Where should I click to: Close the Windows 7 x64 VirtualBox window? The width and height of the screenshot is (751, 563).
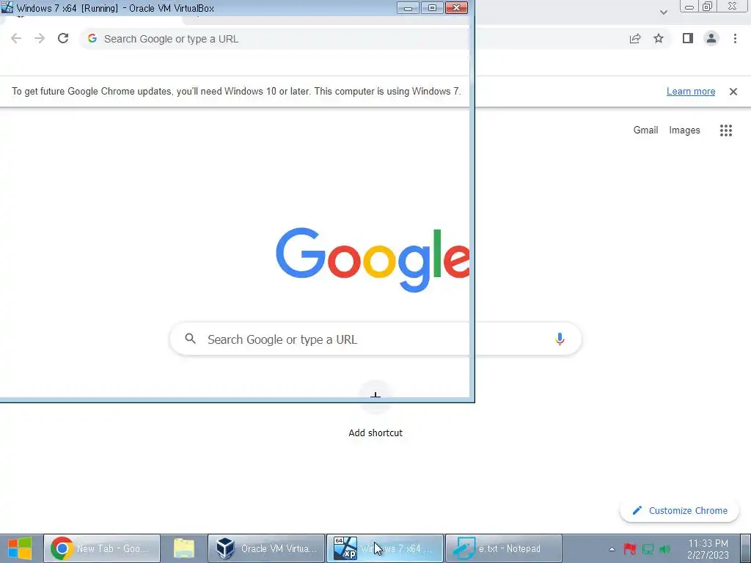coord(456,7)
